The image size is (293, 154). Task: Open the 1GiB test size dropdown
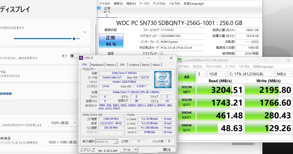tap(217, 74)
